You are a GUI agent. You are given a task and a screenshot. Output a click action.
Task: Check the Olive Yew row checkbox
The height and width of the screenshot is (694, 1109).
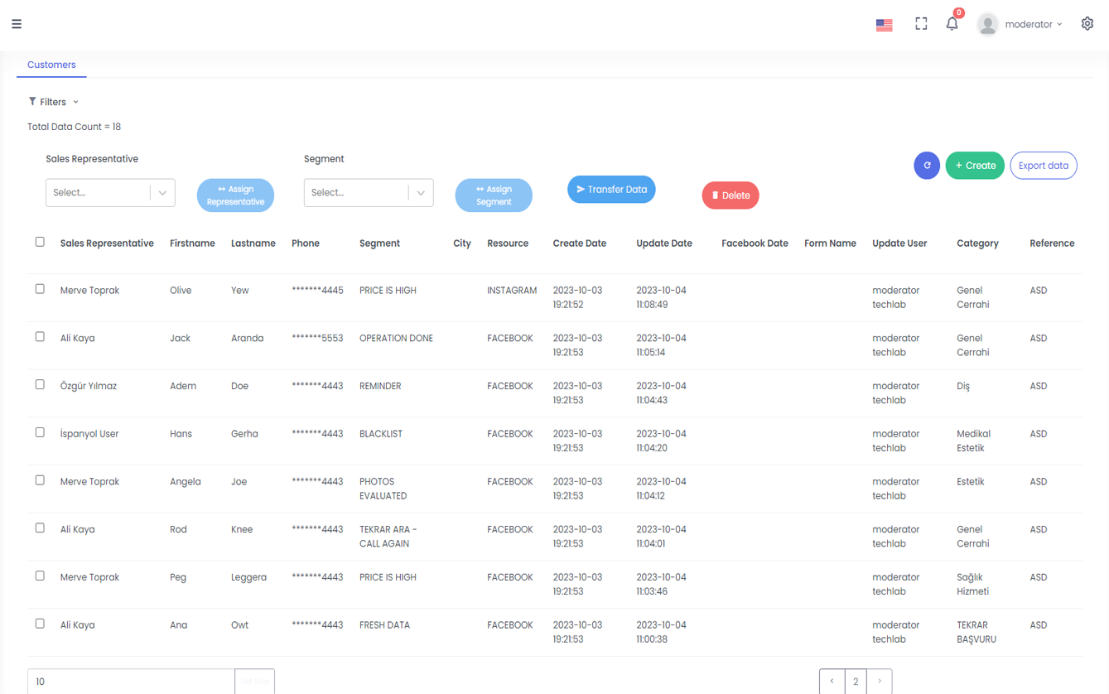[x=40, y=289]
